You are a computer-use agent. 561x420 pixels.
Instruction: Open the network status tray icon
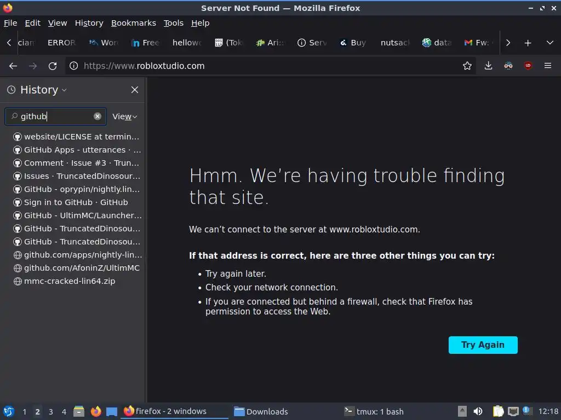(x=513, y=411)
